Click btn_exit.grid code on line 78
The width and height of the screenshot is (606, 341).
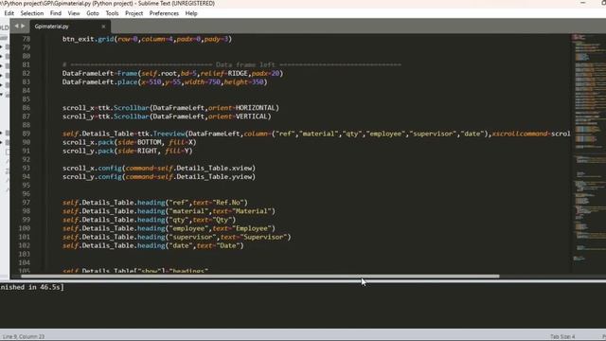click(x=147, y=39)
